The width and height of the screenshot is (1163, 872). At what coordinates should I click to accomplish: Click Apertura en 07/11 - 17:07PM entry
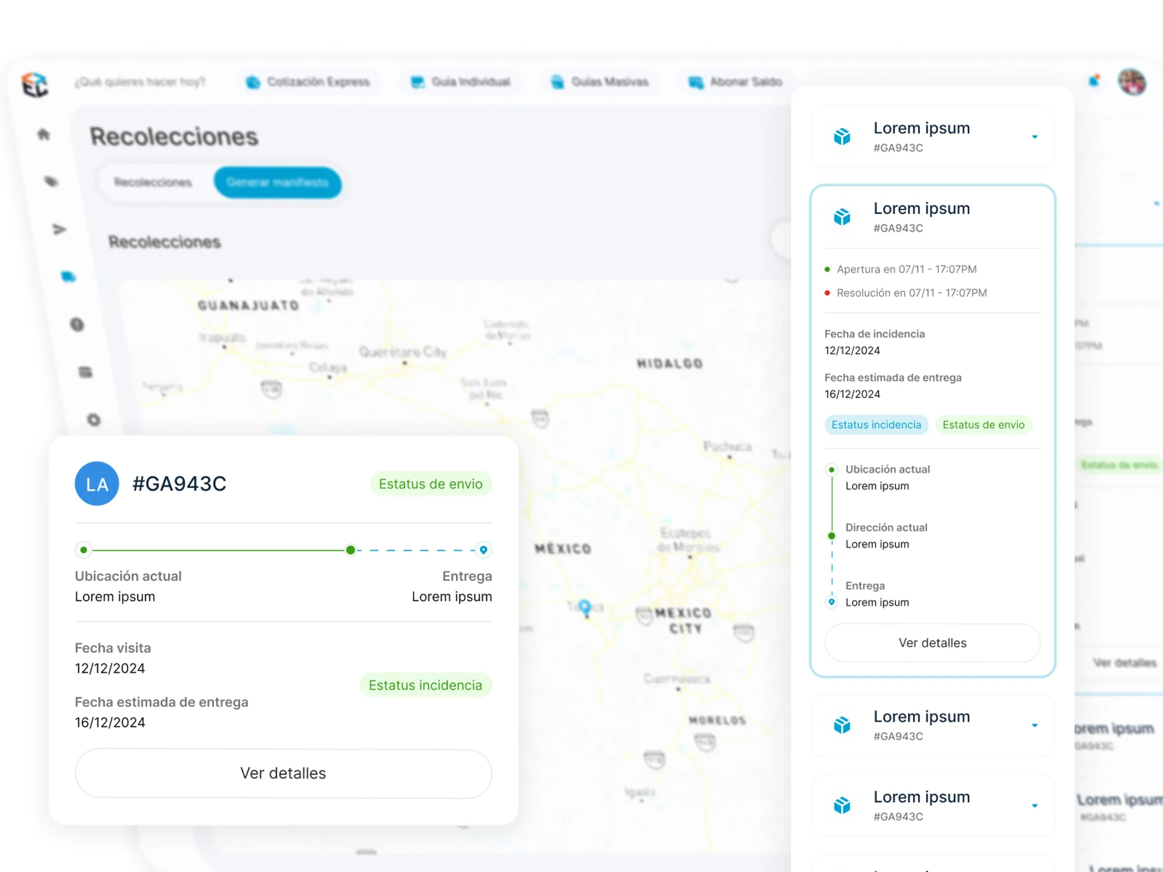[907, 269]
